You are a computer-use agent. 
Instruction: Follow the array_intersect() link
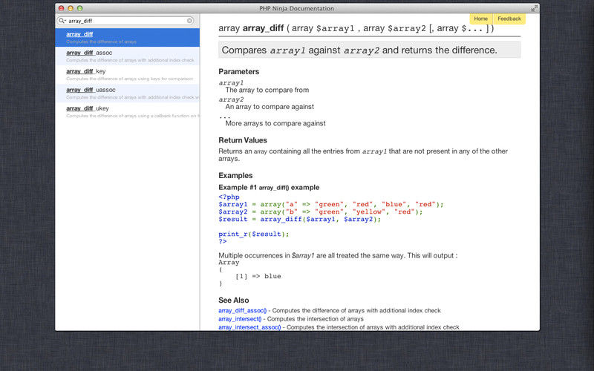[x=240, y=319]
